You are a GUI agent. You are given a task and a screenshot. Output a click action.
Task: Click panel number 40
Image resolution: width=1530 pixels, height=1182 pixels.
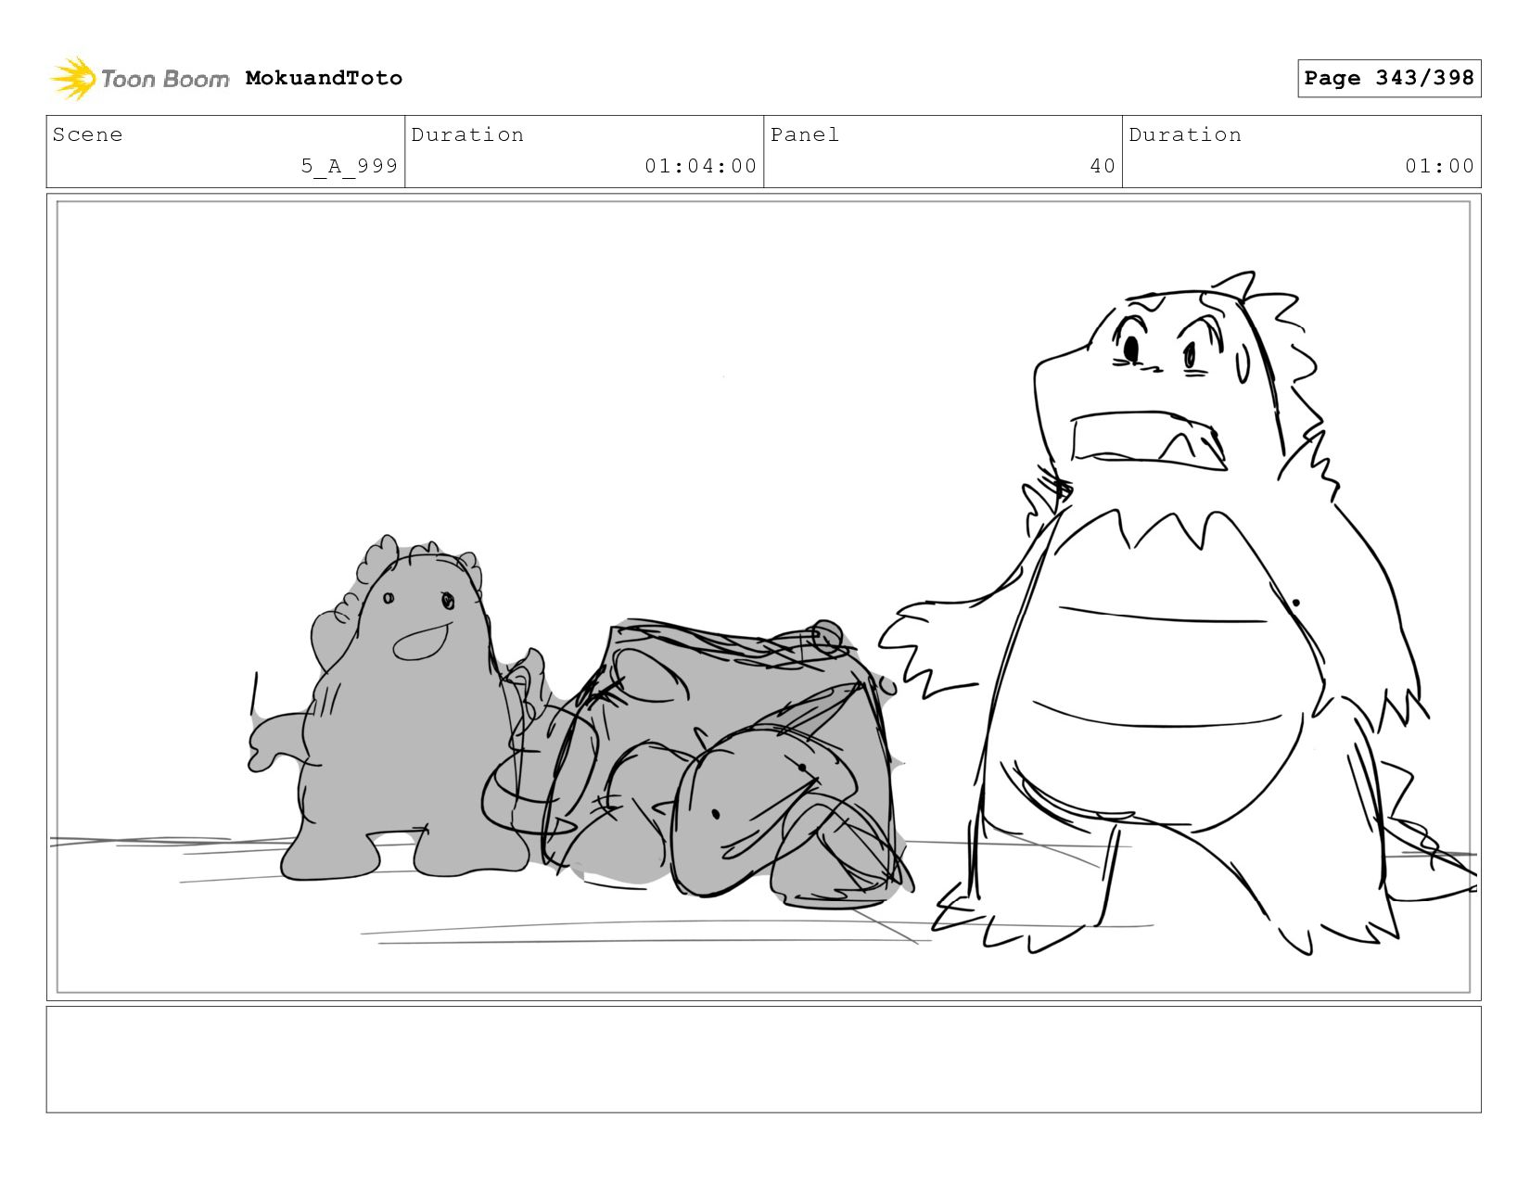pos(1103,166)
